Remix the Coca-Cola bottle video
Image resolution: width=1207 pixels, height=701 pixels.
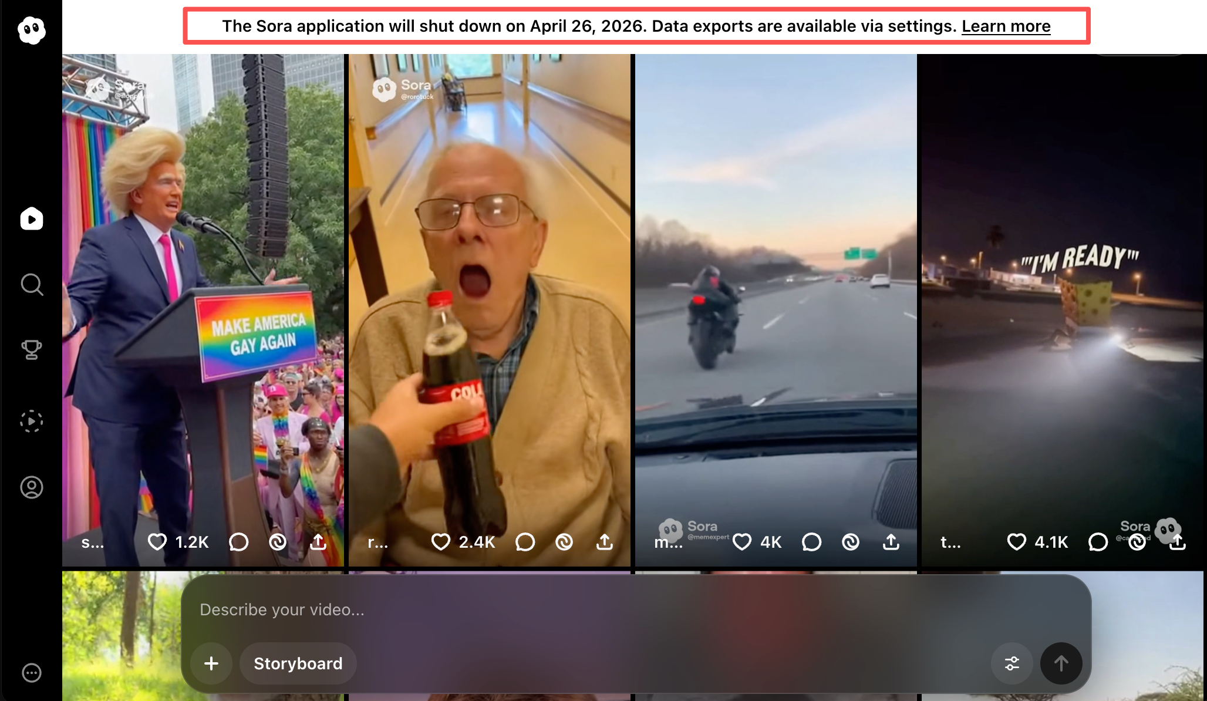564,541
